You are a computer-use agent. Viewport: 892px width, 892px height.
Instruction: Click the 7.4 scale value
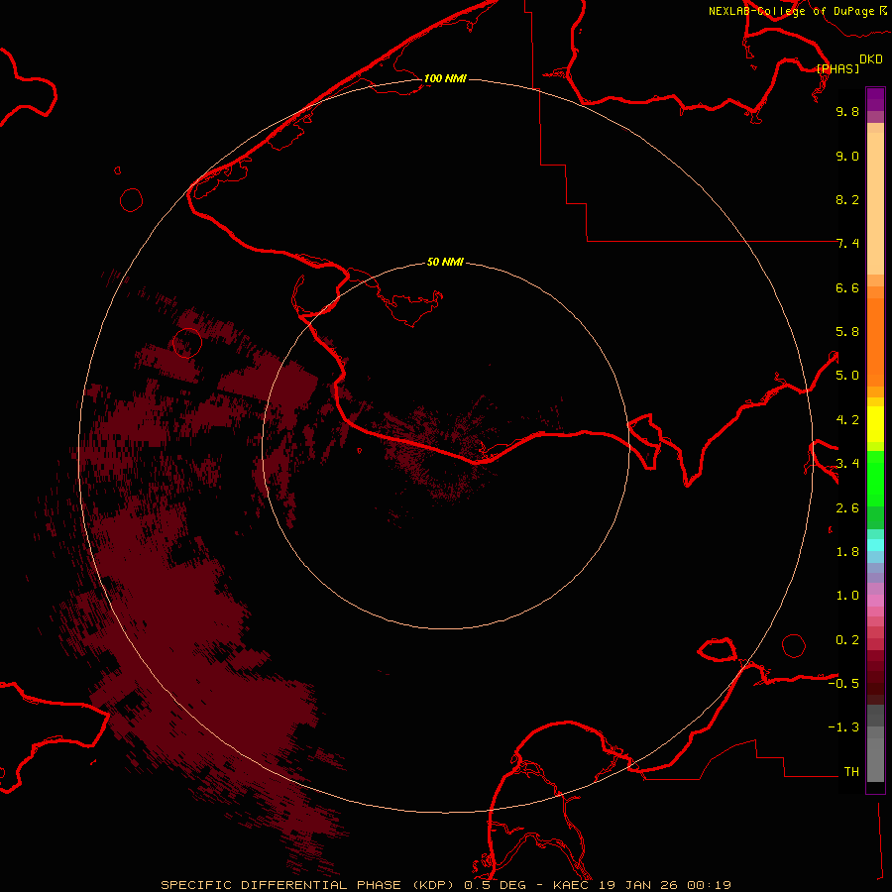coord(847,244)
